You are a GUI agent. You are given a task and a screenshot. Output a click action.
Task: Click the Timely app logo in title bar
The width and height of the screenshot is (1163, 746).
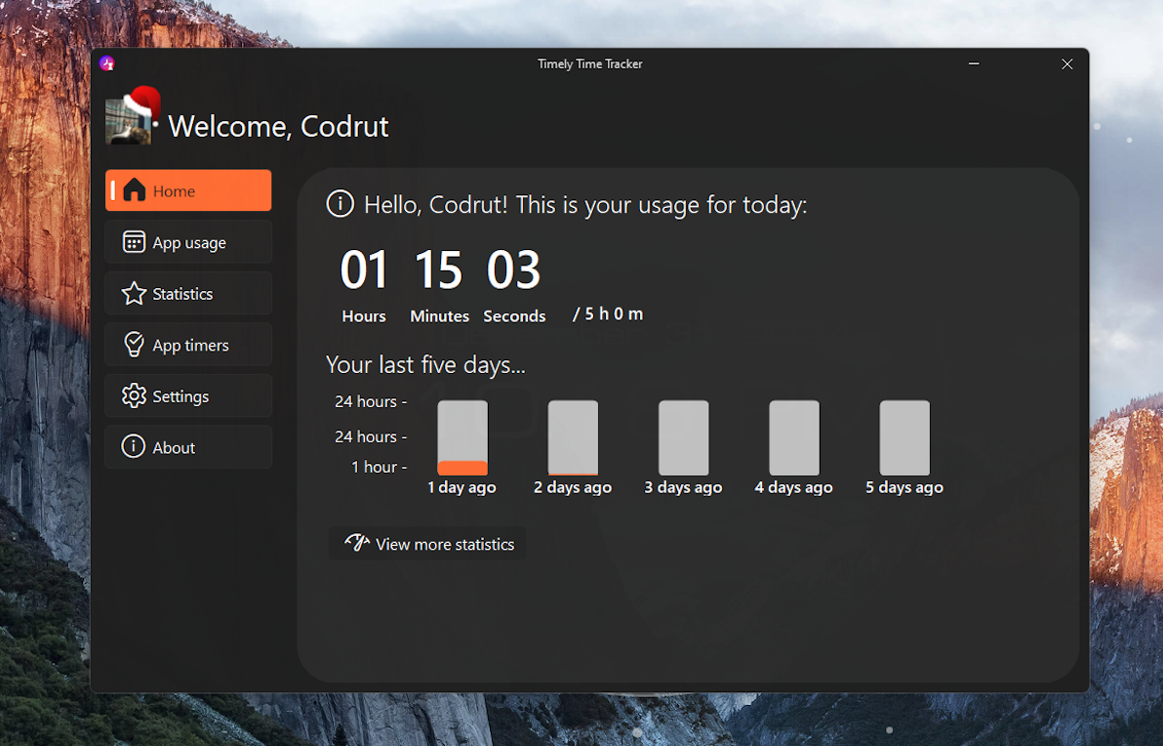click(107, 63)
